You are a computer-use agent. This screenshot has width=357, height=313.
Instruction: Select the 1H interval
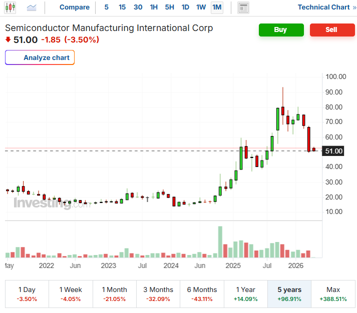click(154, 7)
